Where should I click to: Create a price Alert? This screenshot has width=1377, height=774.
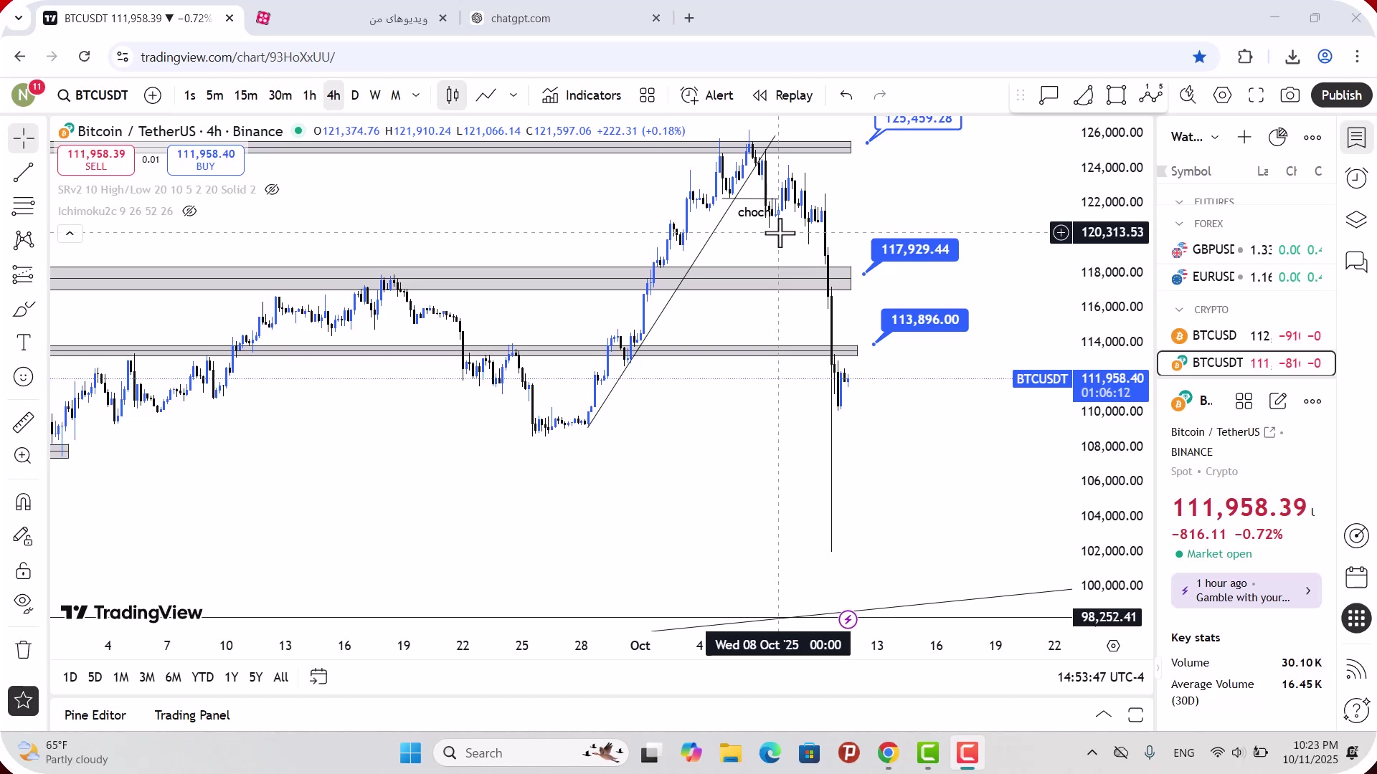coord(706,95)
